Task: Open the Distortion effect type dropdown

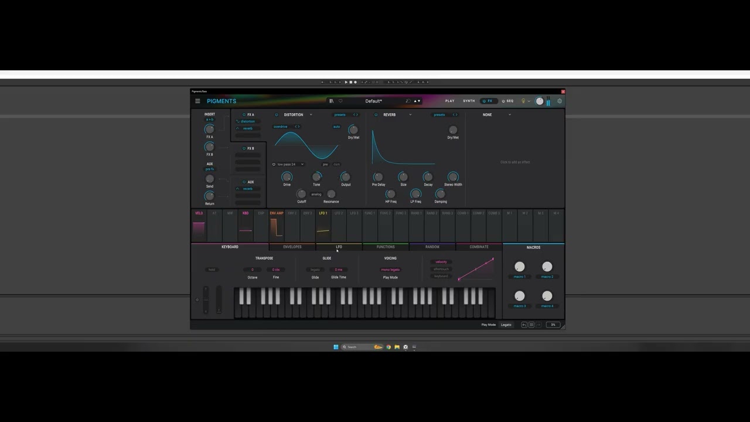Action: tap(311, 115)
